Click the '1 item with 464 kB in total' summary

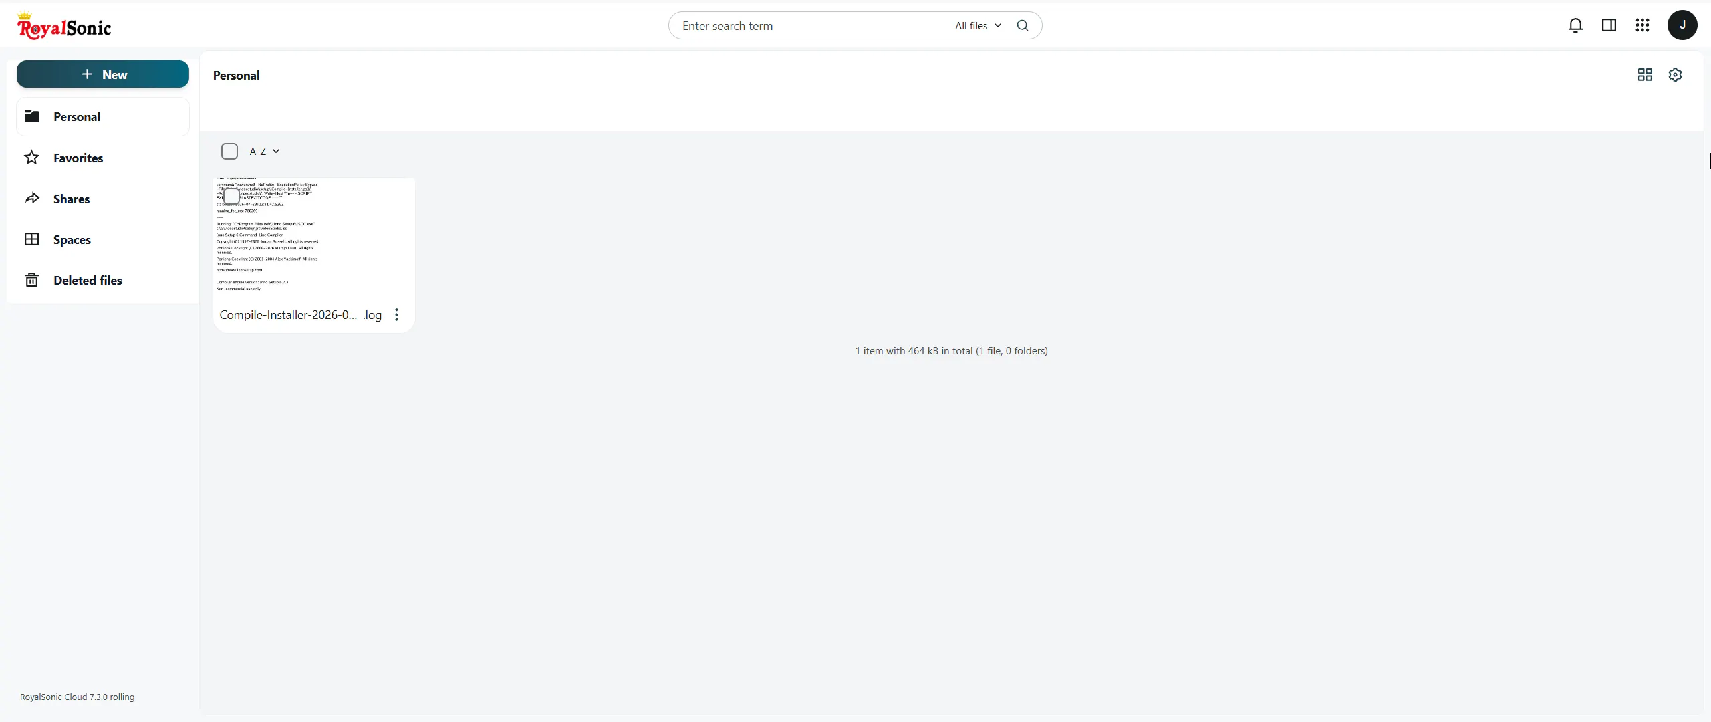(951, 351)
